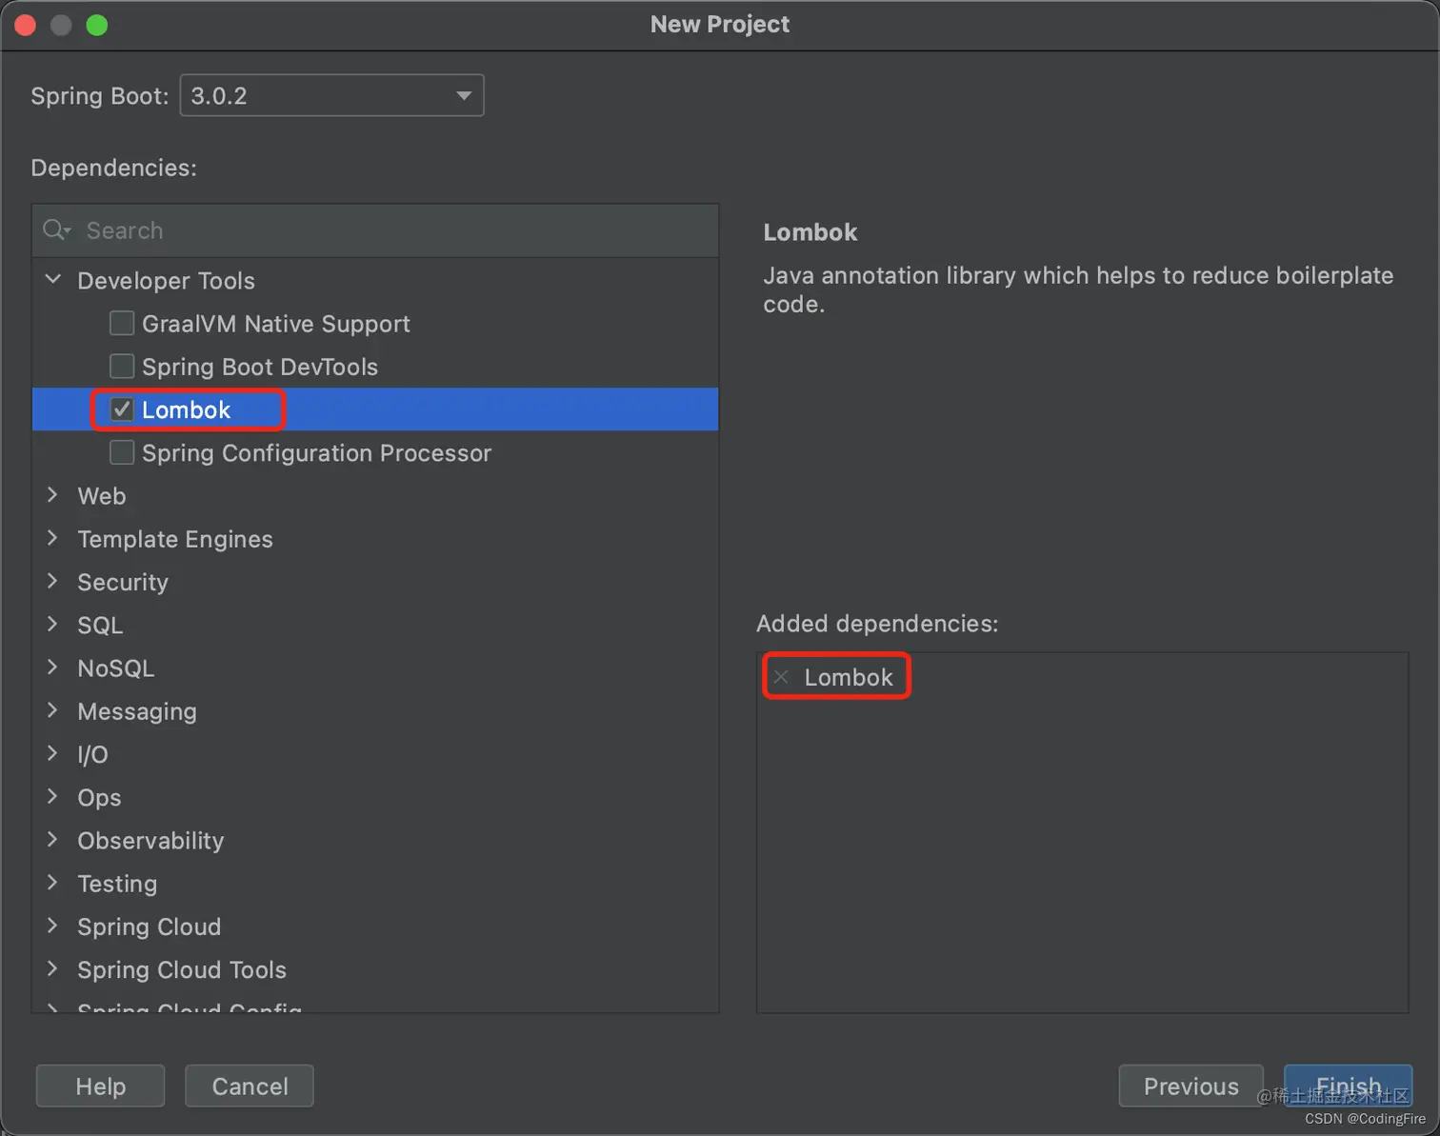
Task: Expand the Security category
Action: pos(53,581)
